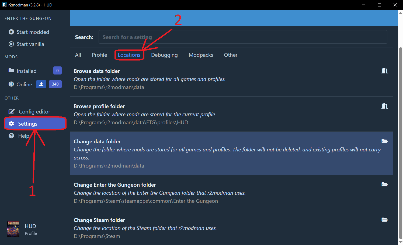Click folder icon for Change Enter the Gungeon folder
This screenshot has width=403, height=245.
point(385,184)
